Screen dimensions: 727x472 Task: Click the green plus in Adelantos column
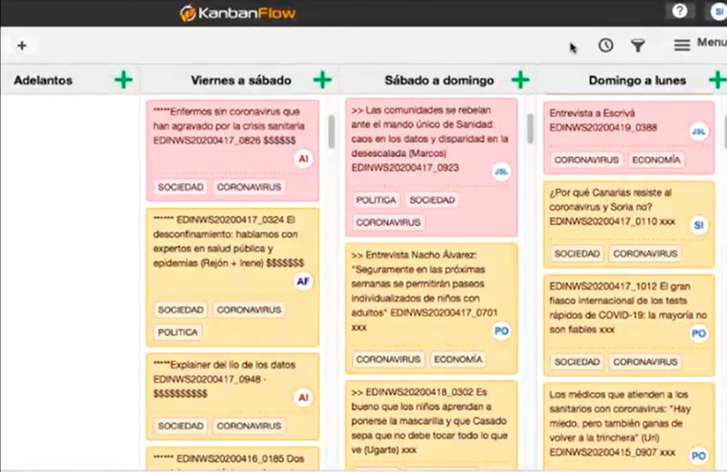pos(124,80)
